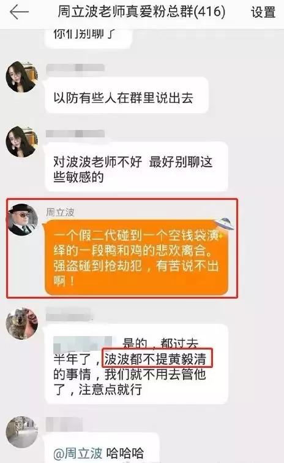Open avatar beside 以防有些人在群里说出去 message
This screenshot has height=463, width=284.
pos(22,77)
